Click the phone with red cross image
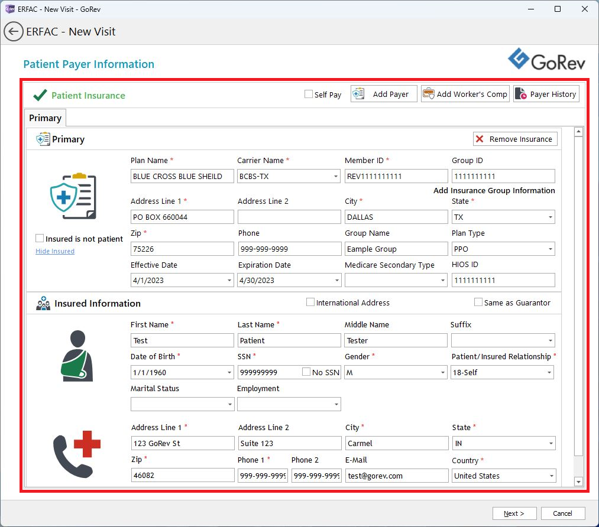This screenshot has width=599, height=527. 77,454
